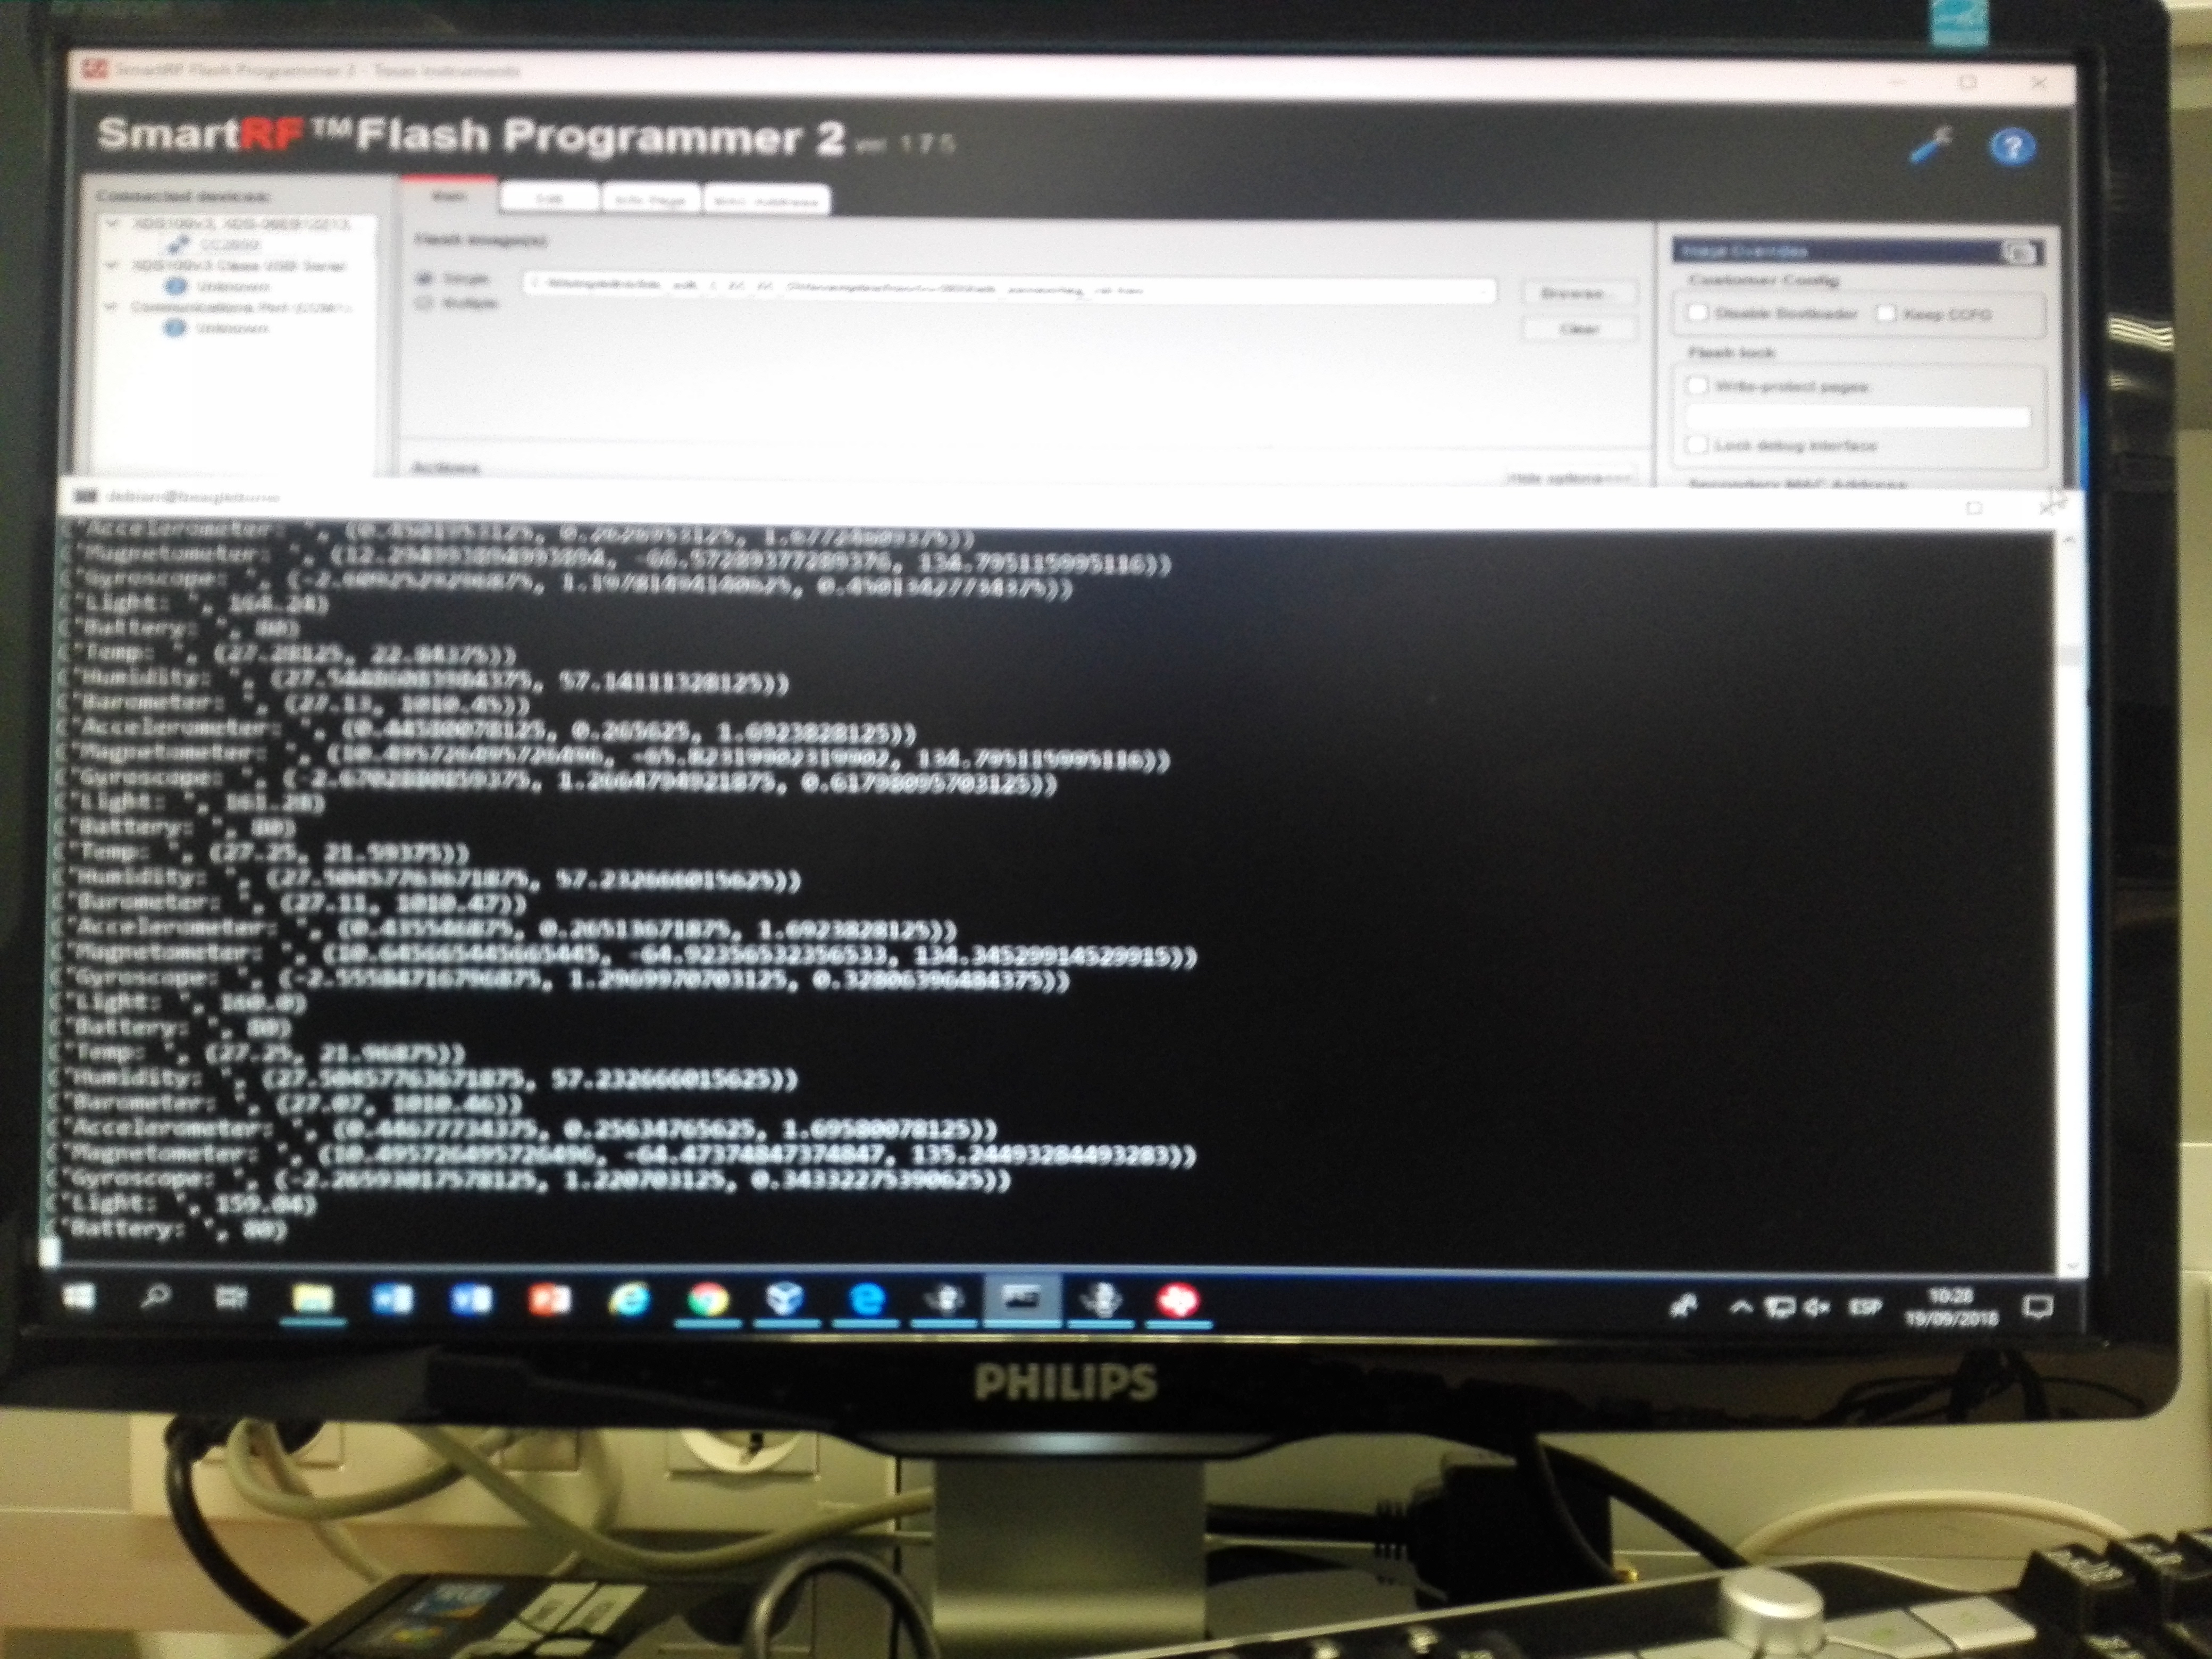Switch to the MAC Address tab

pos(766,201)
